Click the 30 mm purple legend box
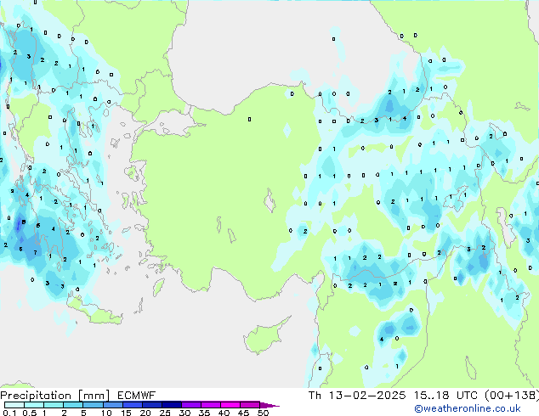The image size is (539, 416). (190, 405)
